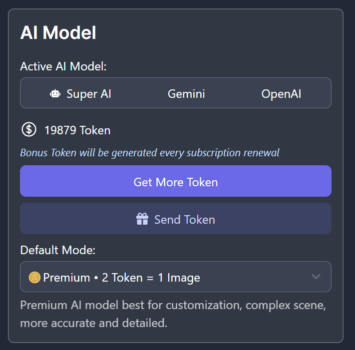Click the Premium AI model description text
355x350 pixels.
[x=173, y=305]
